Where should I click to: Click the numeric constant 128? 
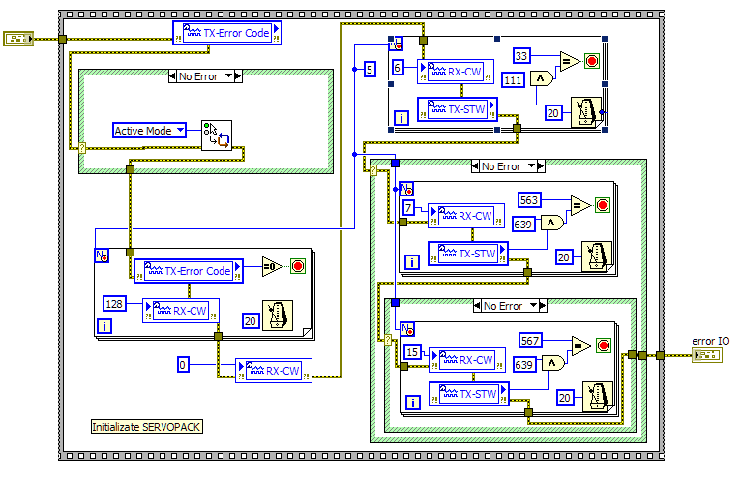(114, 304)
